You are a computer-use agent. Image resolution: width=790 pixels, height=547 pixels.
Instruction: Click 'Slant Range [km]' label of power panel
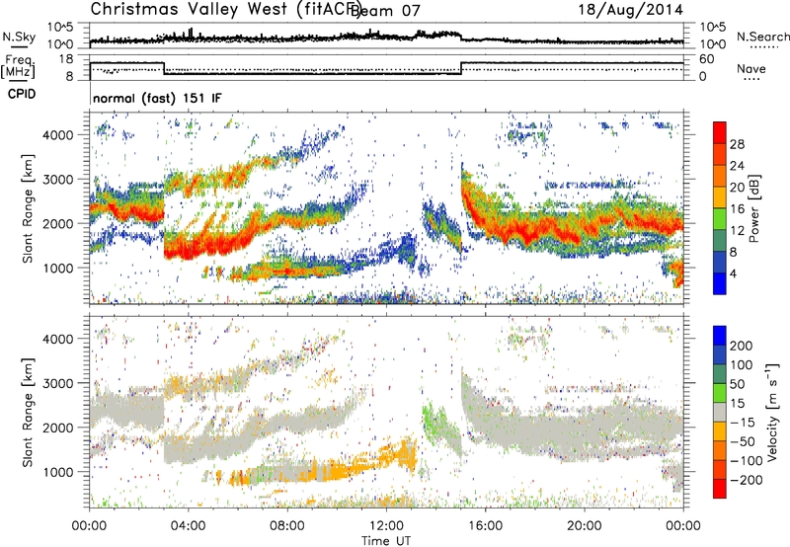pos(28,208)
